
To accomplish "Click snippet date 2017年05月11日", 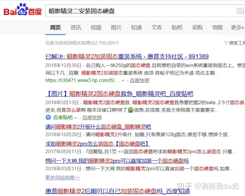I will coord(63,152).
